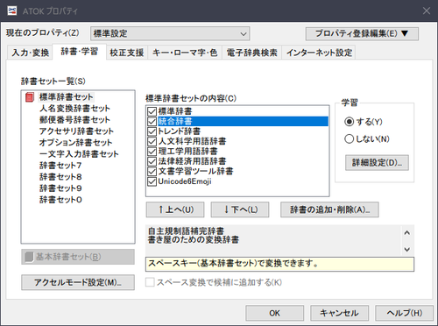Click the ↓下へ(L) button
The width and height of the screenshot is (438, 326).
pyautogui.click(x=240, y=209)
